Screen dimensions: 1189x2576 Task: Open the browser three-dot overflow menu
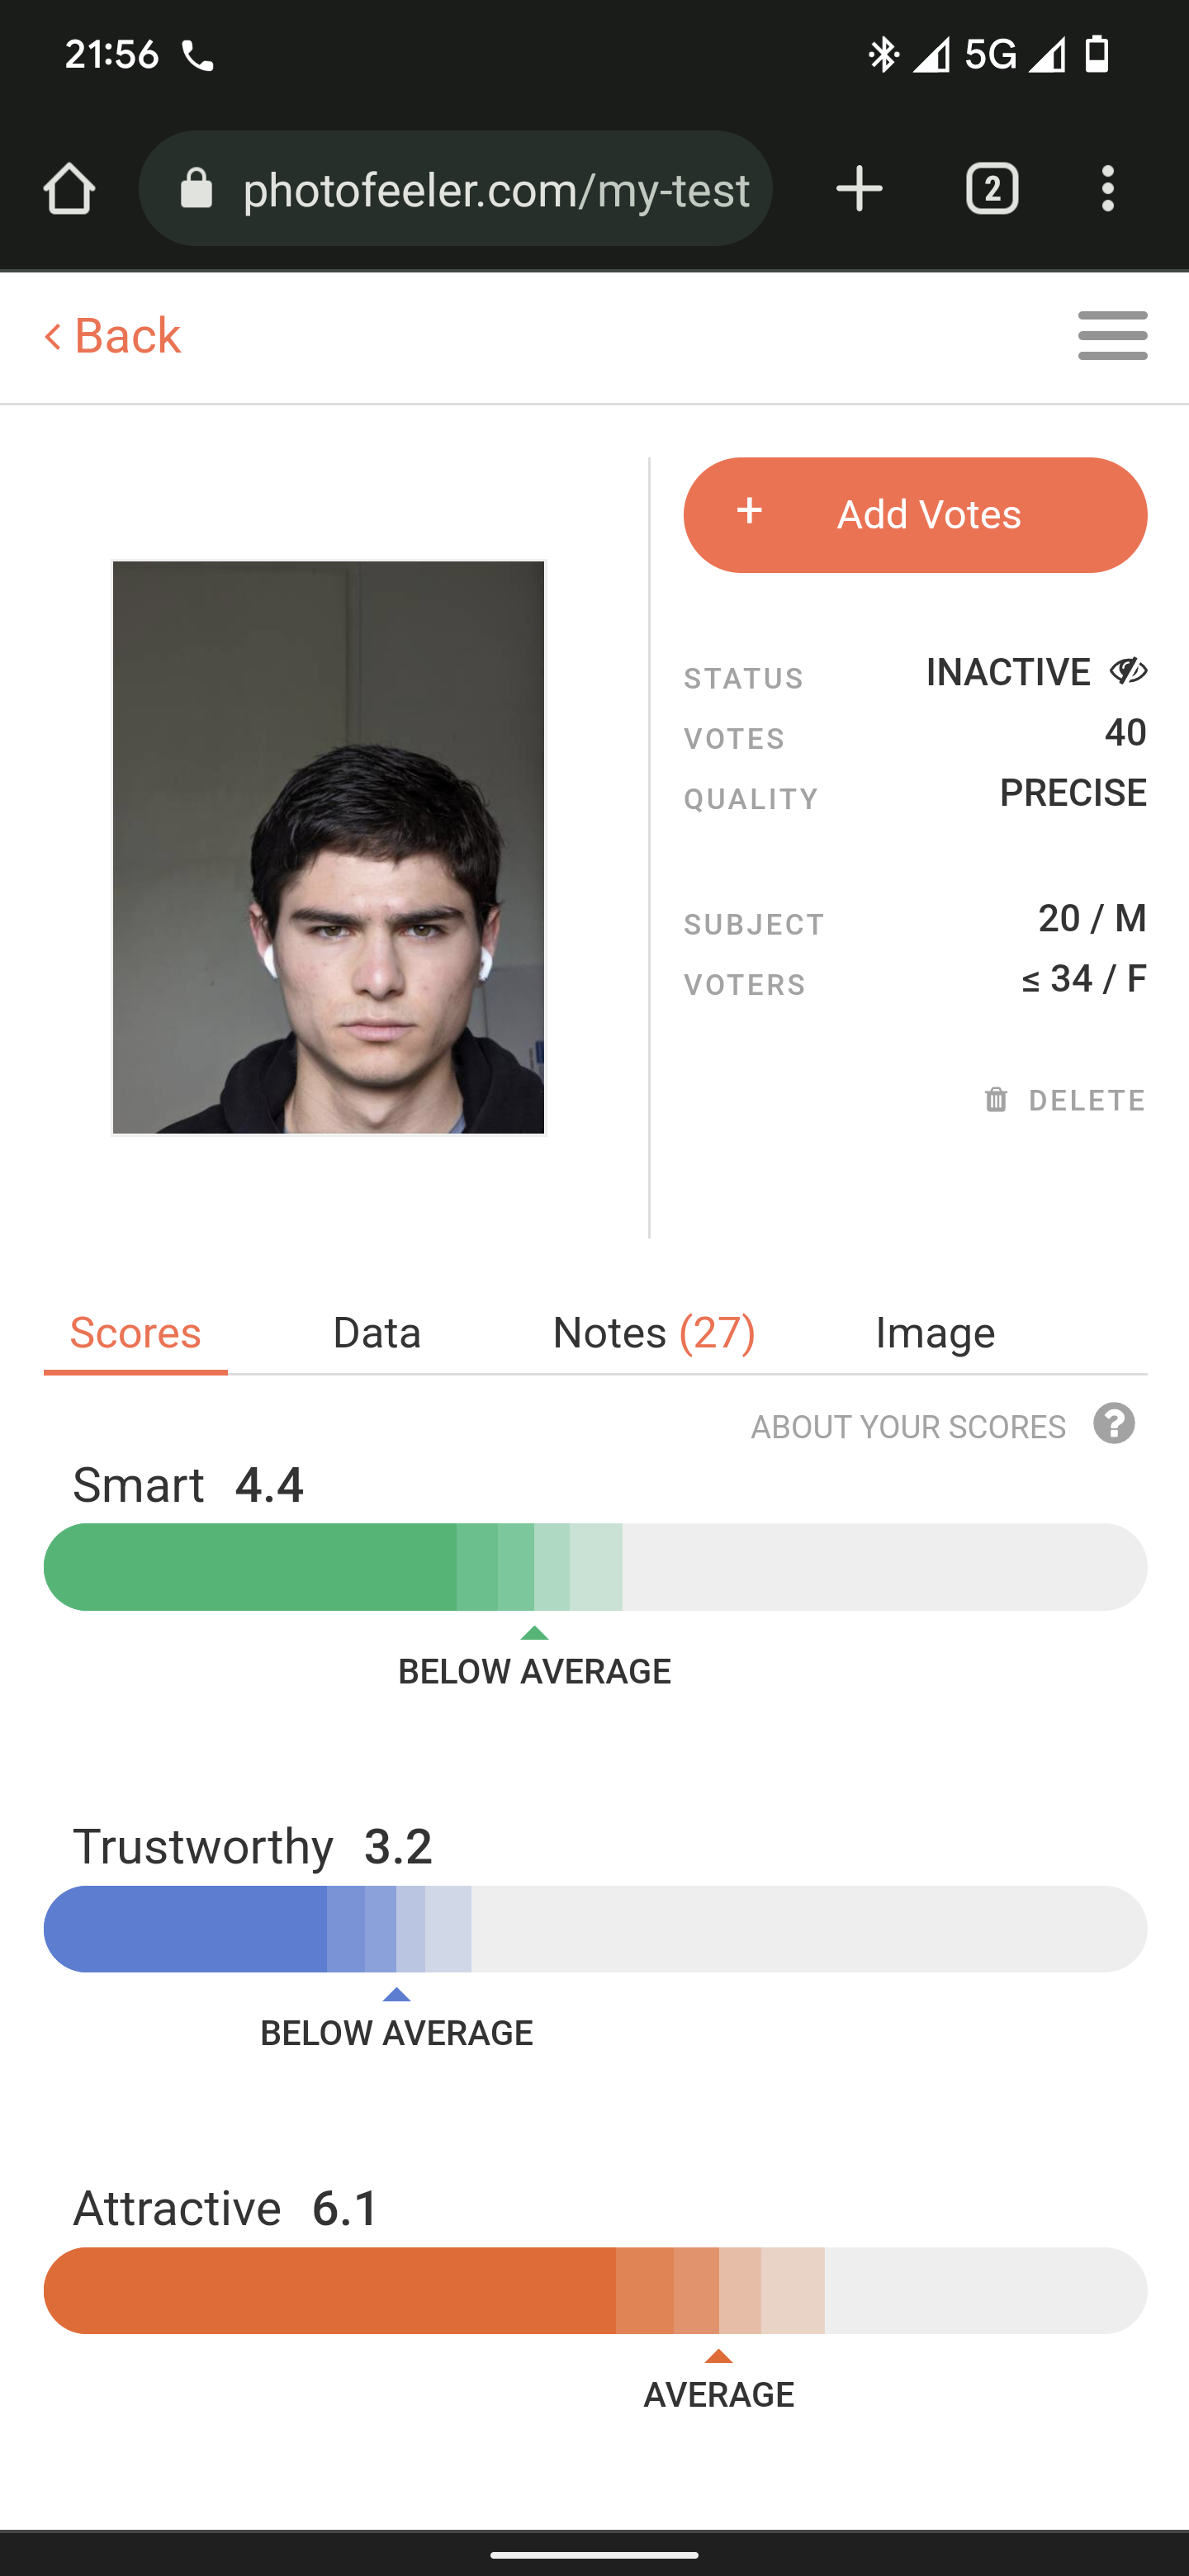[x=1107, y=188]
